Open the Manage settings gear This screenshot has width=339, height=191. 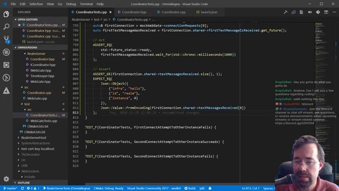6,179
